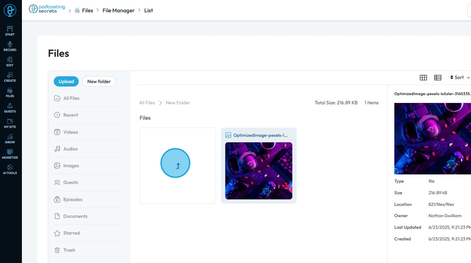
Task: Click List in the top breadcrumb
Action: click(148, 11)
